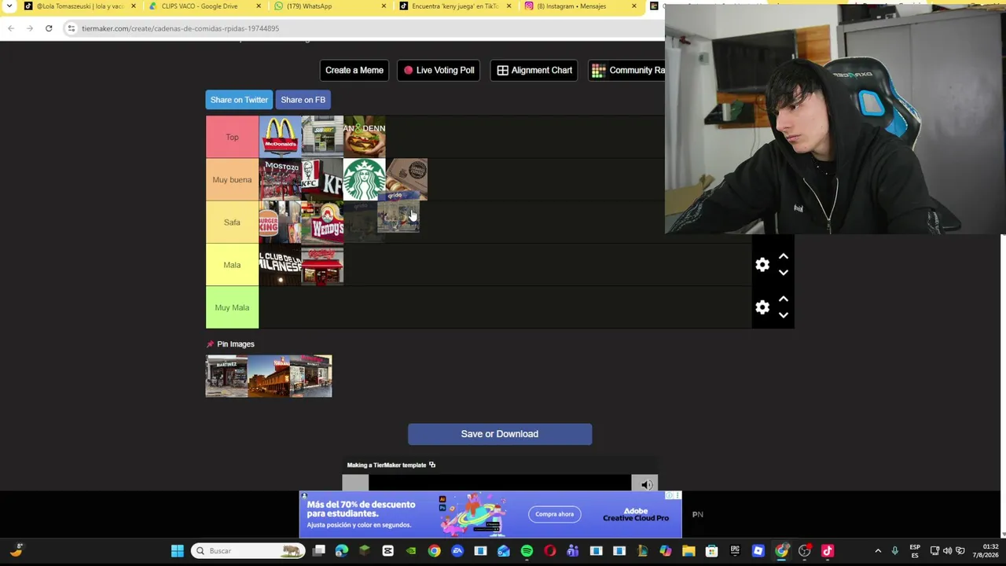Image resolution: width=1006 pixels, height=566 pixels.
Task: Open Spotify from the taskbar
Action: pyautogui.click(x=527, y=551)
